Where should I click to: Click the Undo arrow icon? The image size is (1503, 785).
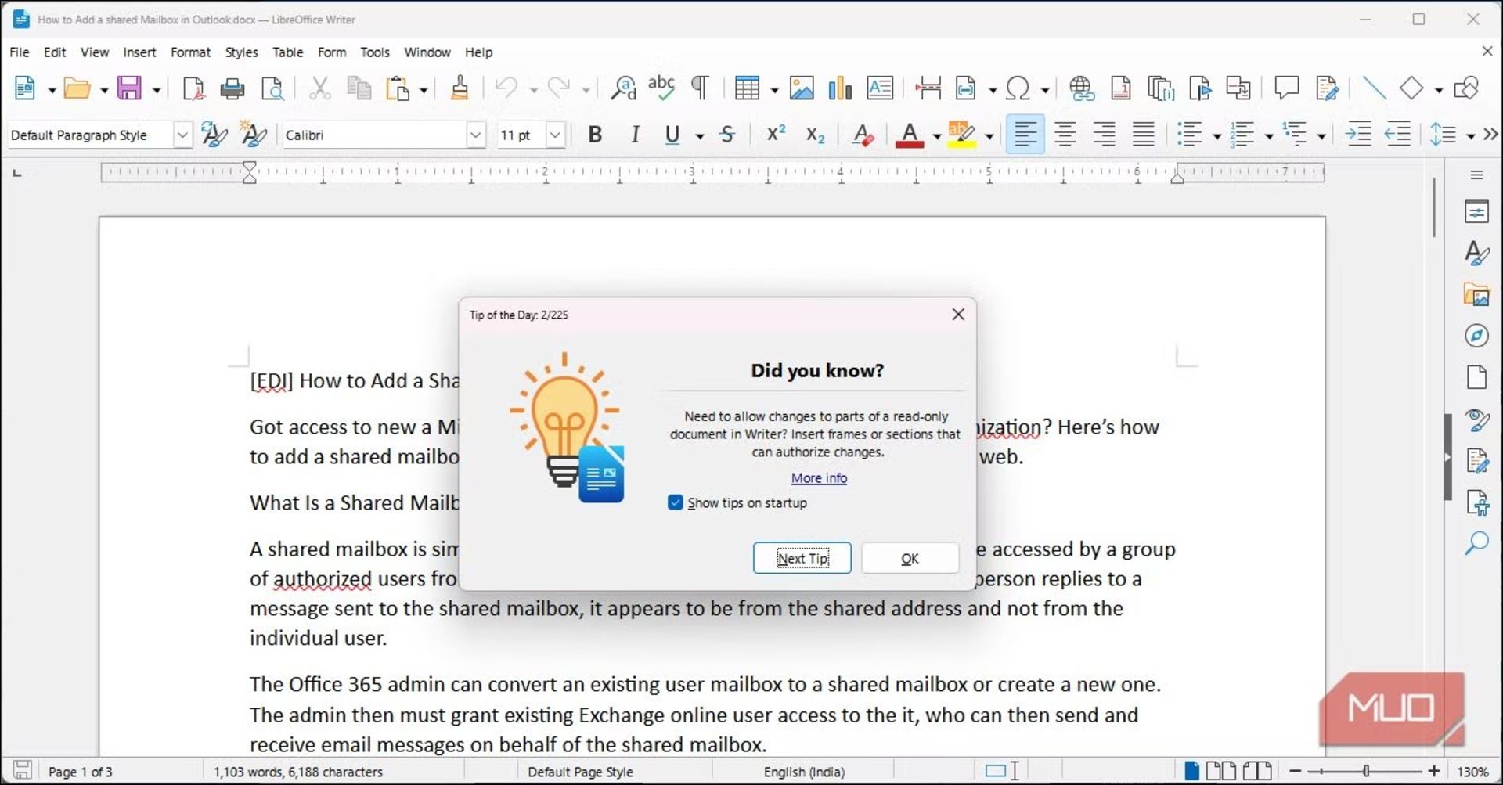point(506,88)
